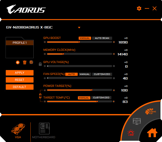Click the Power Target slider handle

tap(92, 90)
